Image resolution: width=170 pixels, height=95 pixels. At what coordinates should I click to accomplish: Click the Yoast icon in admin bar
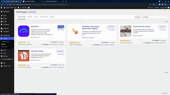pos(29,8)
